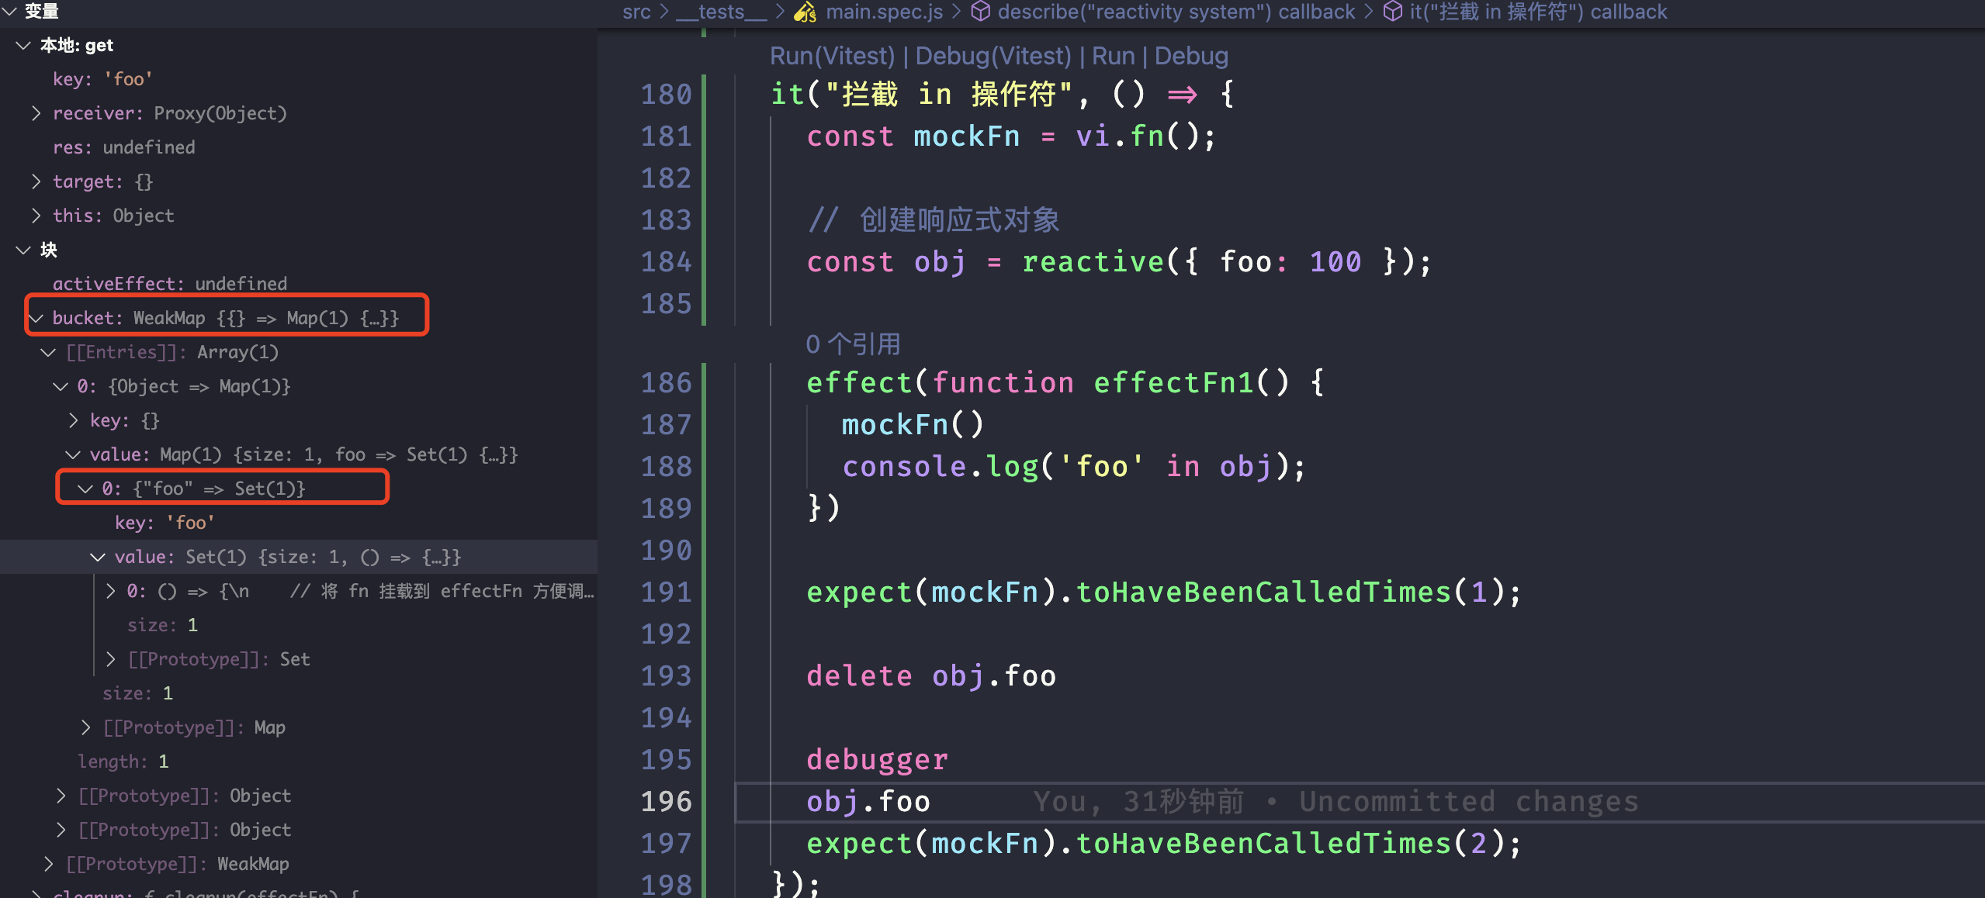This screenshot has height=898, width=1985.
Task: Open __tests__ folder in breadcrumb
Action: (721, 12)
